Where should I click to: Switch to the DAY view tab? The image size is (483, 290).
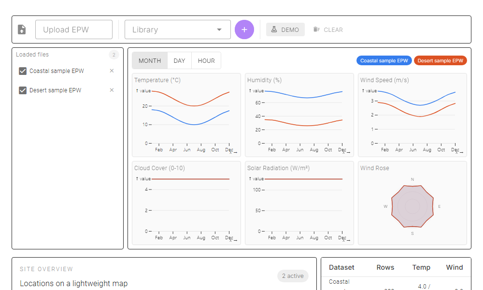(179, 61)
